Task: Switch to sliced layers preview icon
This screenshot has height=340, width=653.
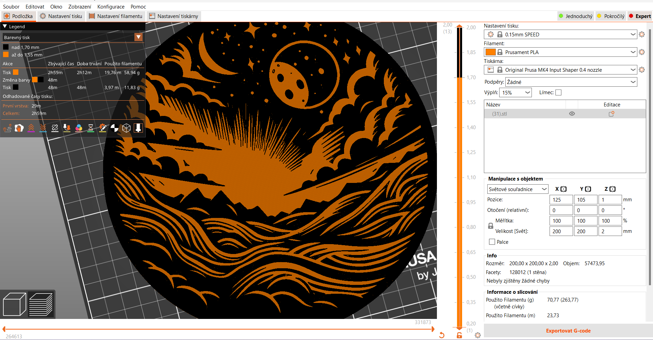Action: [x=41, y=304]
